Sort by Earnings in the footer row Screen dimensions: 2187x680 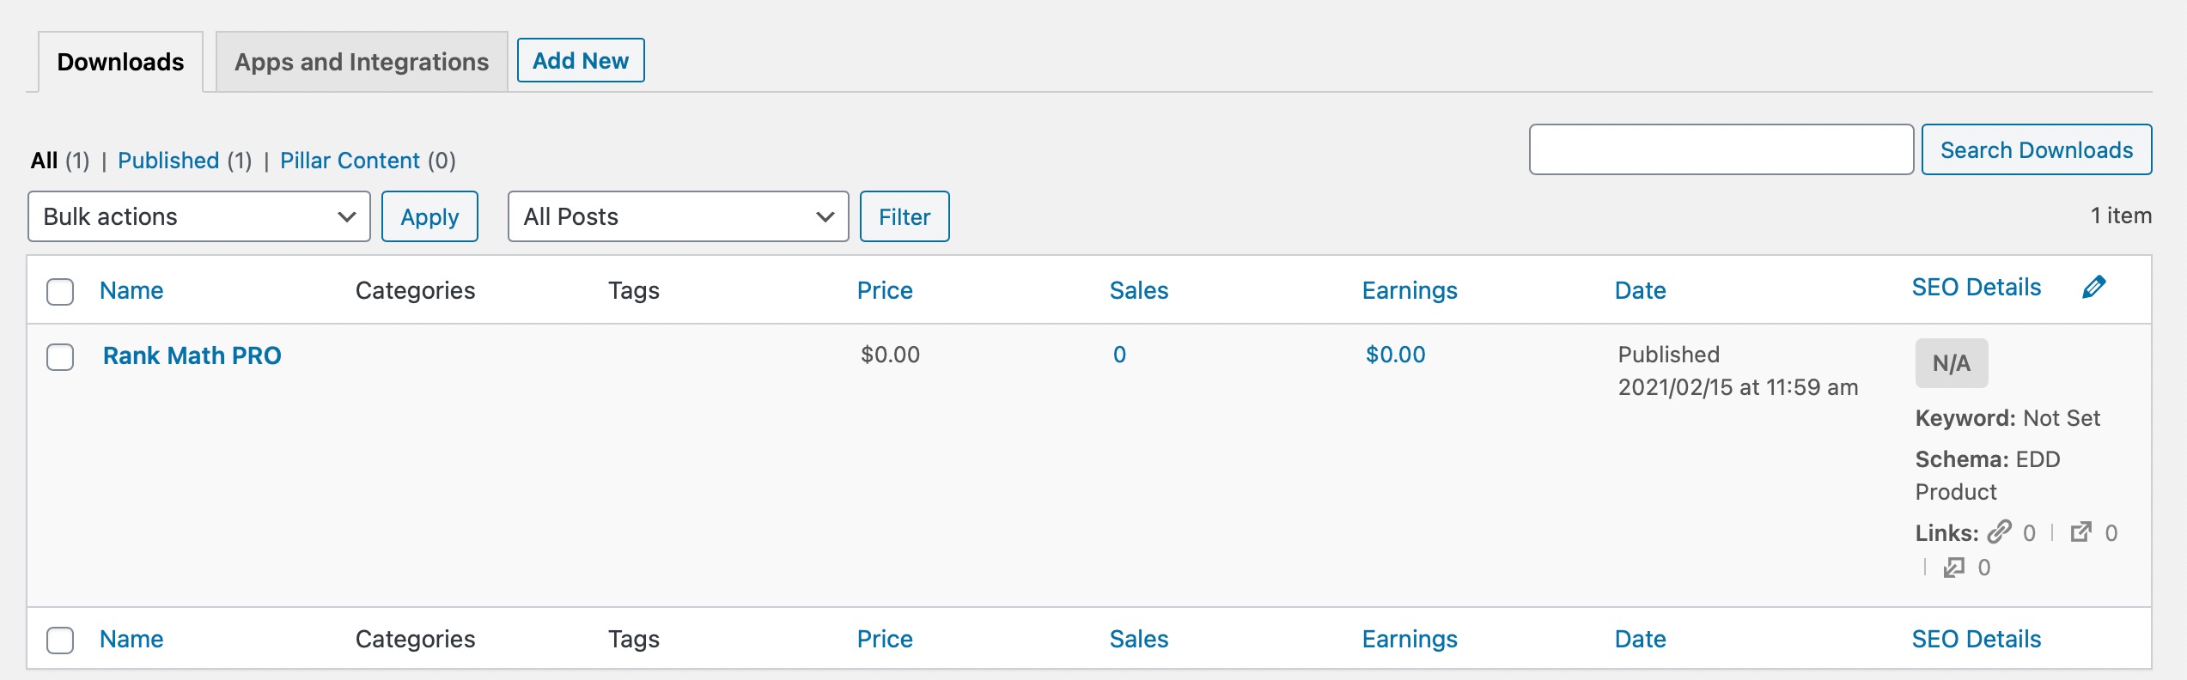1410,639
